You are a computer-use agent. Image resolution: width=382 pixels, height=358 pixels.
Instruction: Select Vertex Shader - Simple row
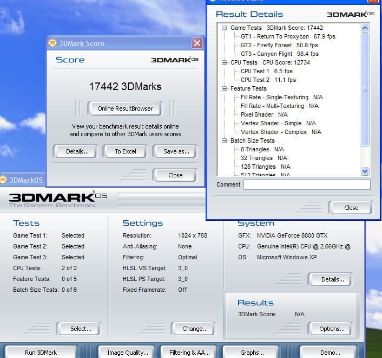click(278, 123)
